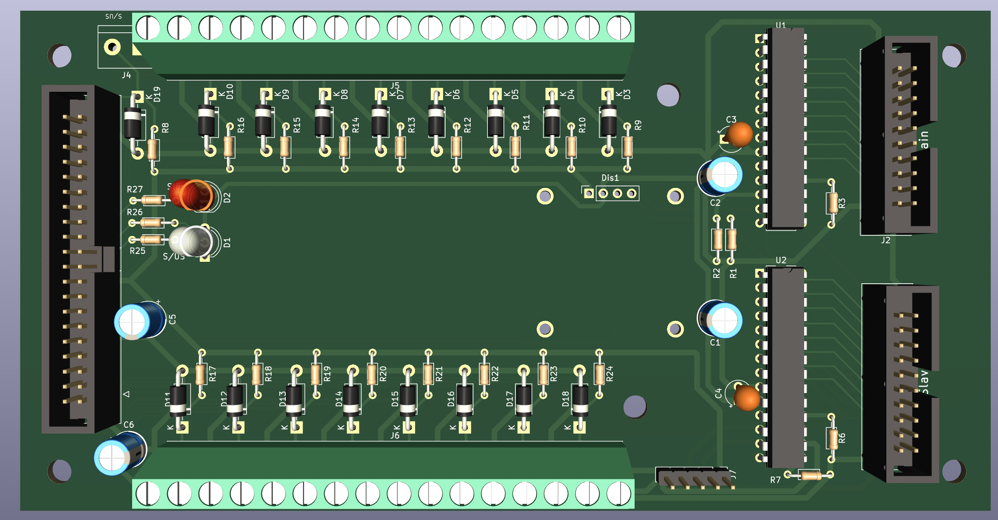998x520 pixels.
Task: Select resistor R23
Action: pyautogui.click(x=543, y=374)
